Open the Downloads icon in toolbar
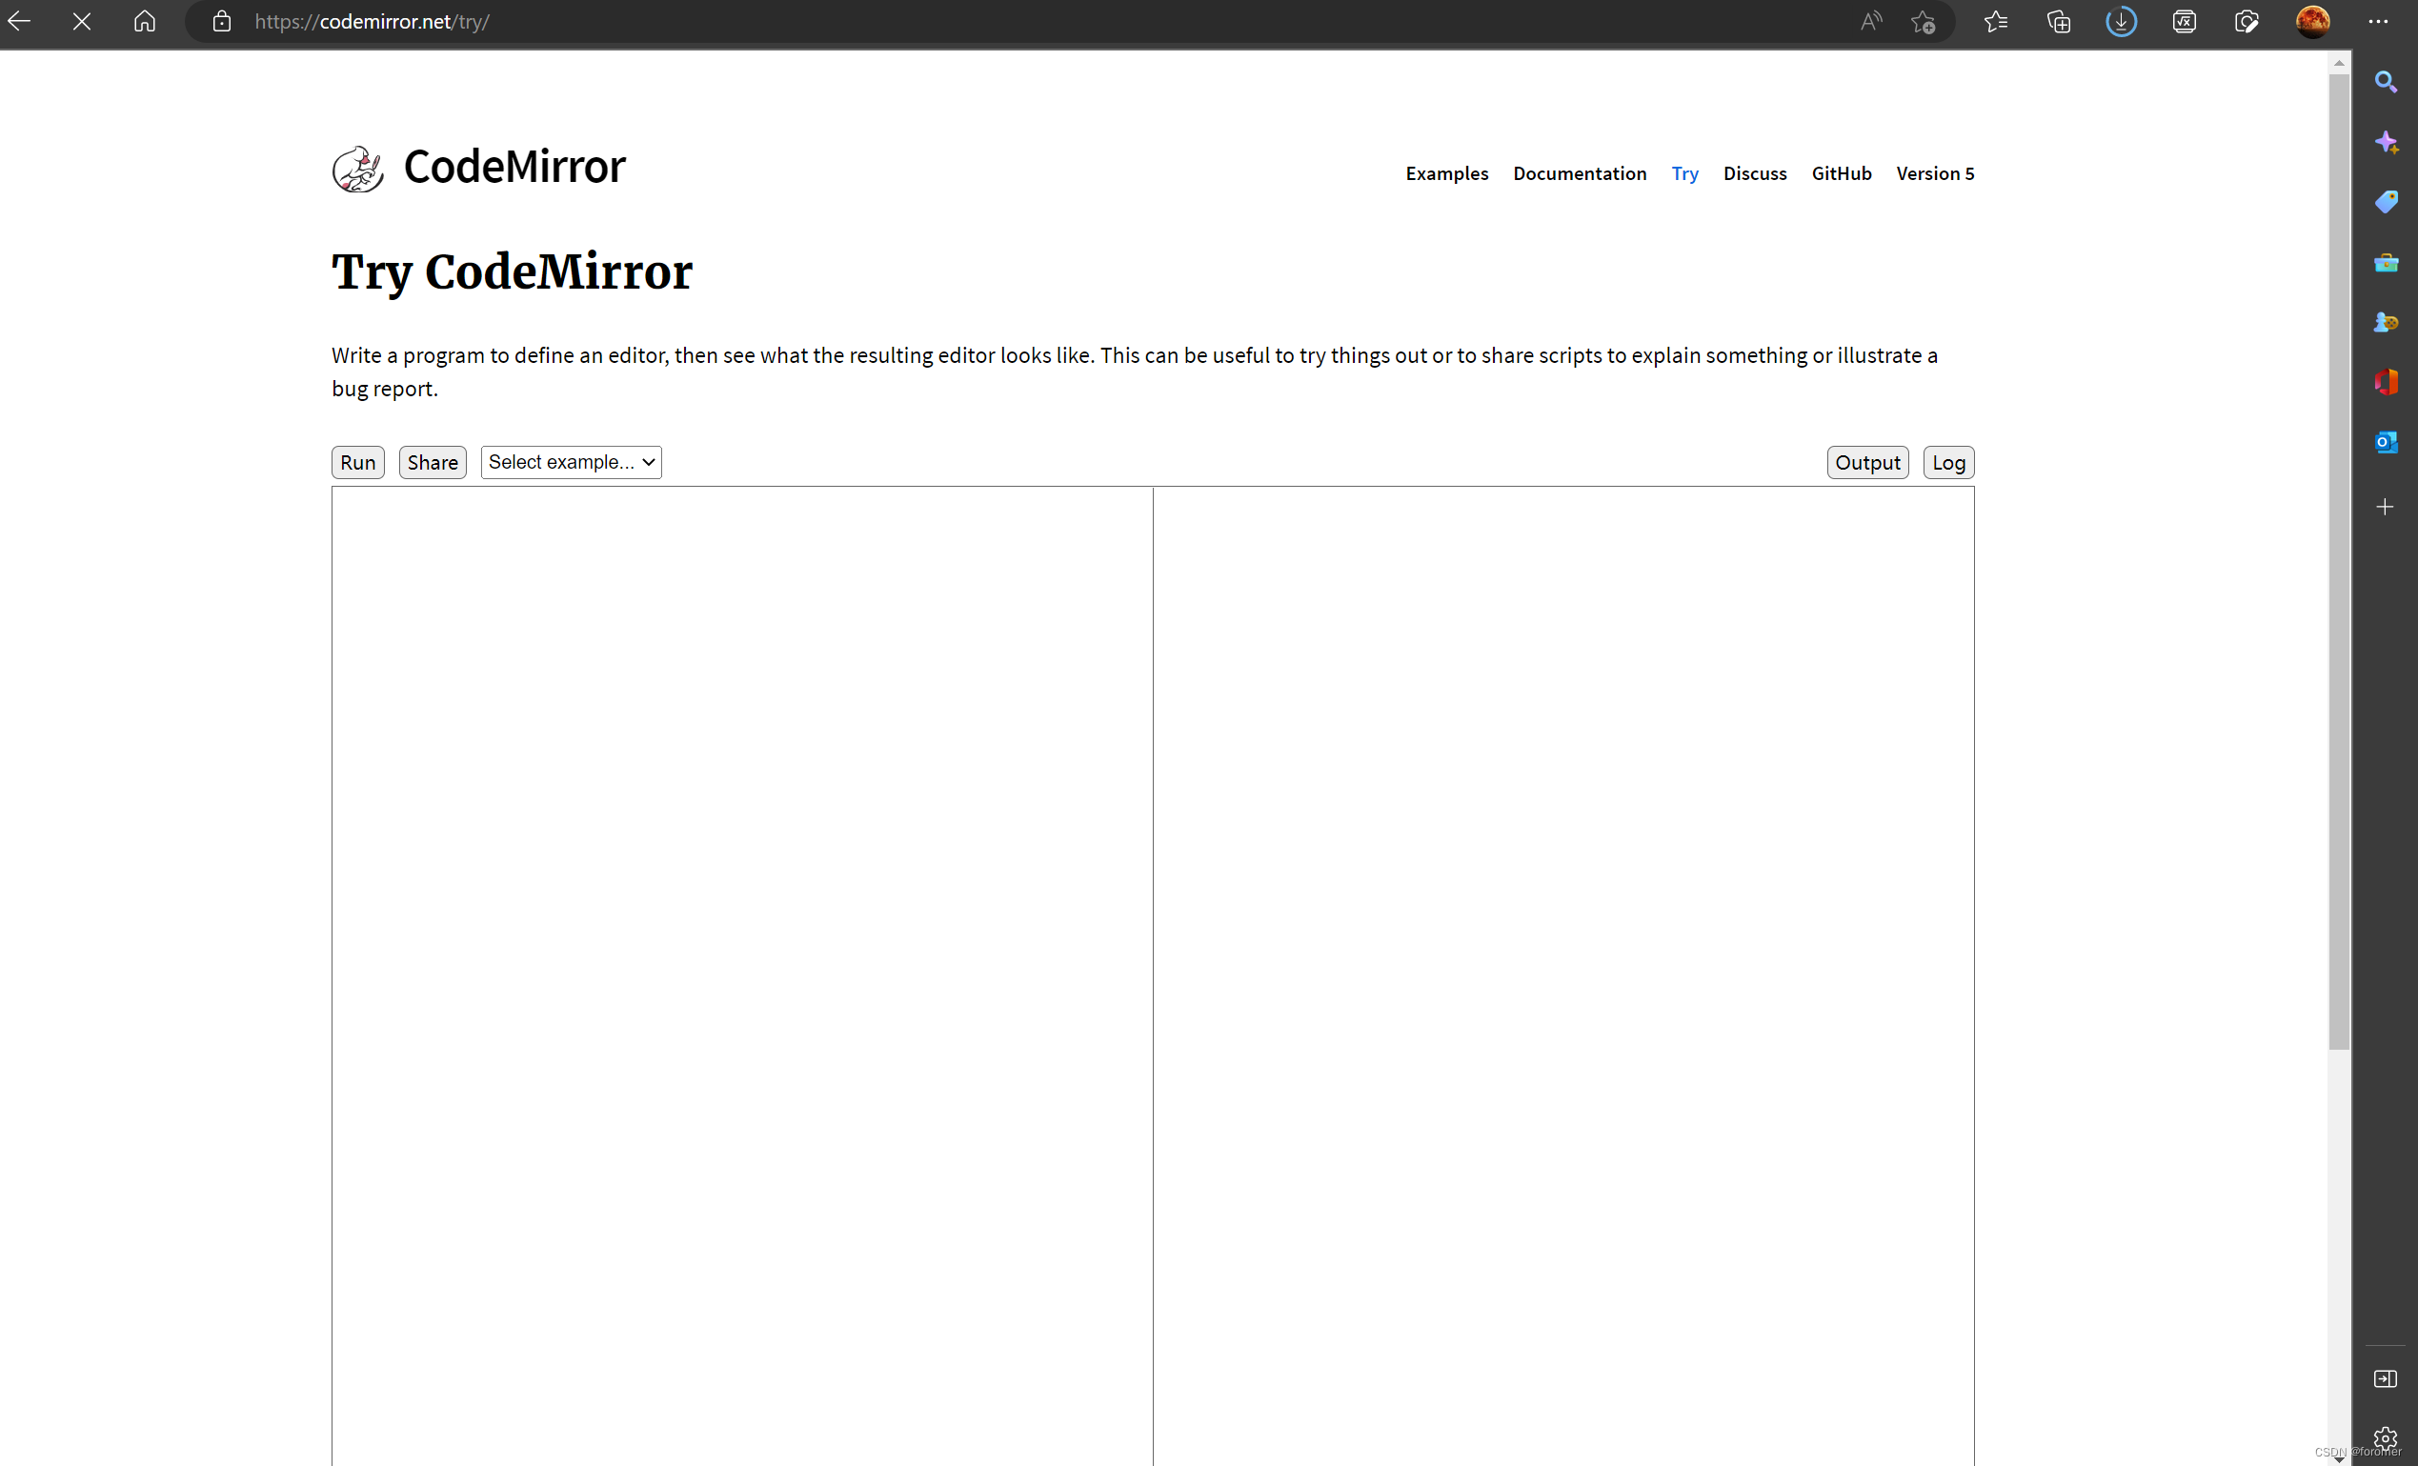 [x=2120, y=21]
